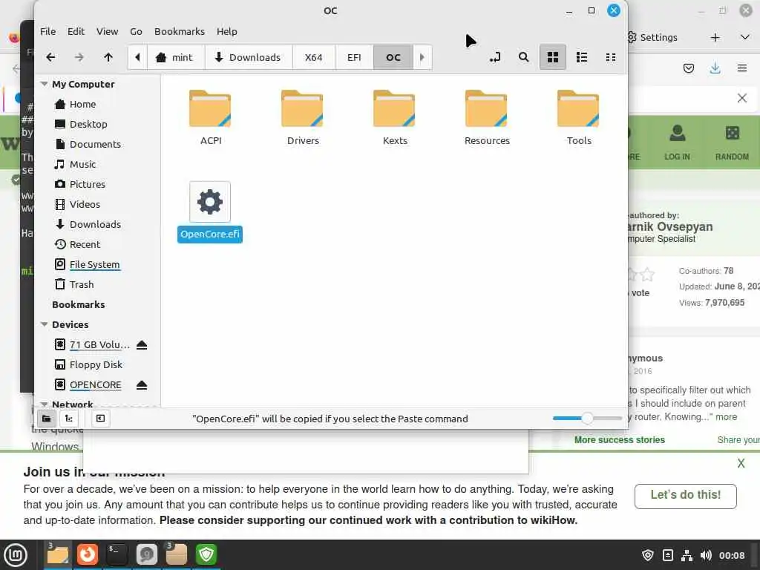Open the Linux Mint start menu
This screenshot has height=570, width=760.
click(x=16, y=554)
